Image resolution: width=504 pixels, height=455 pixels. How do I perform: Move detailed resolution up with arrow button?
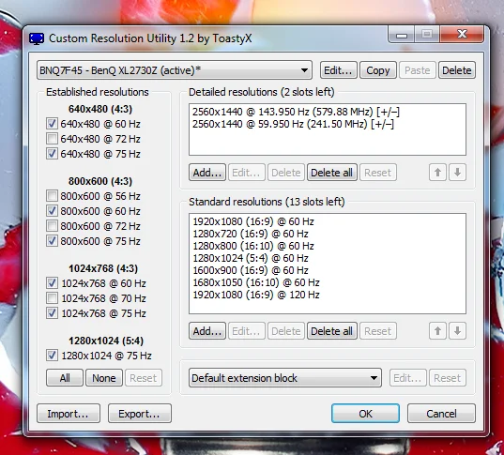[x=437, y=173]
